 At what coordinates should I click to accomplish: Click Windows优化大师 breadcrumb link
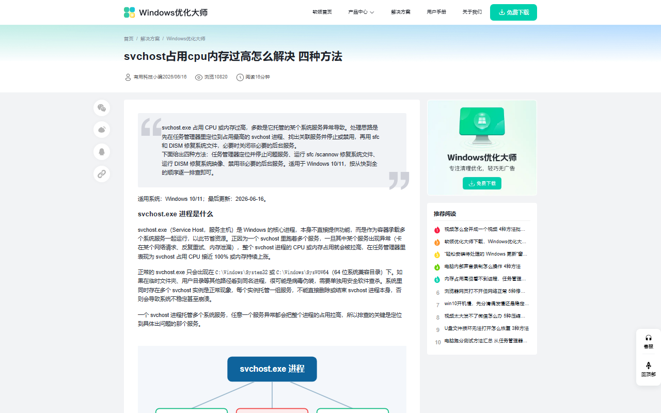click(186, 39)
